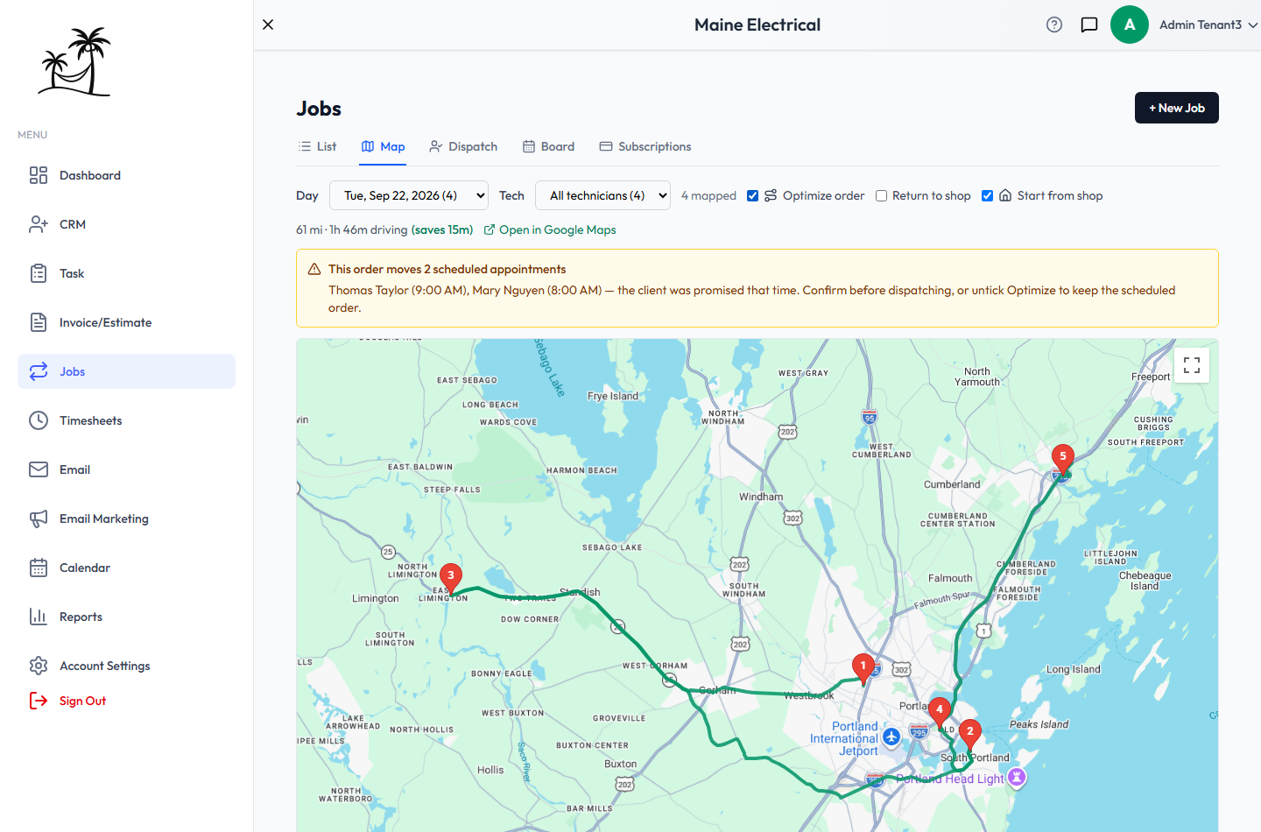Open route in Google Maps link
The image size is (1261, 832).
tap(550, 229)
